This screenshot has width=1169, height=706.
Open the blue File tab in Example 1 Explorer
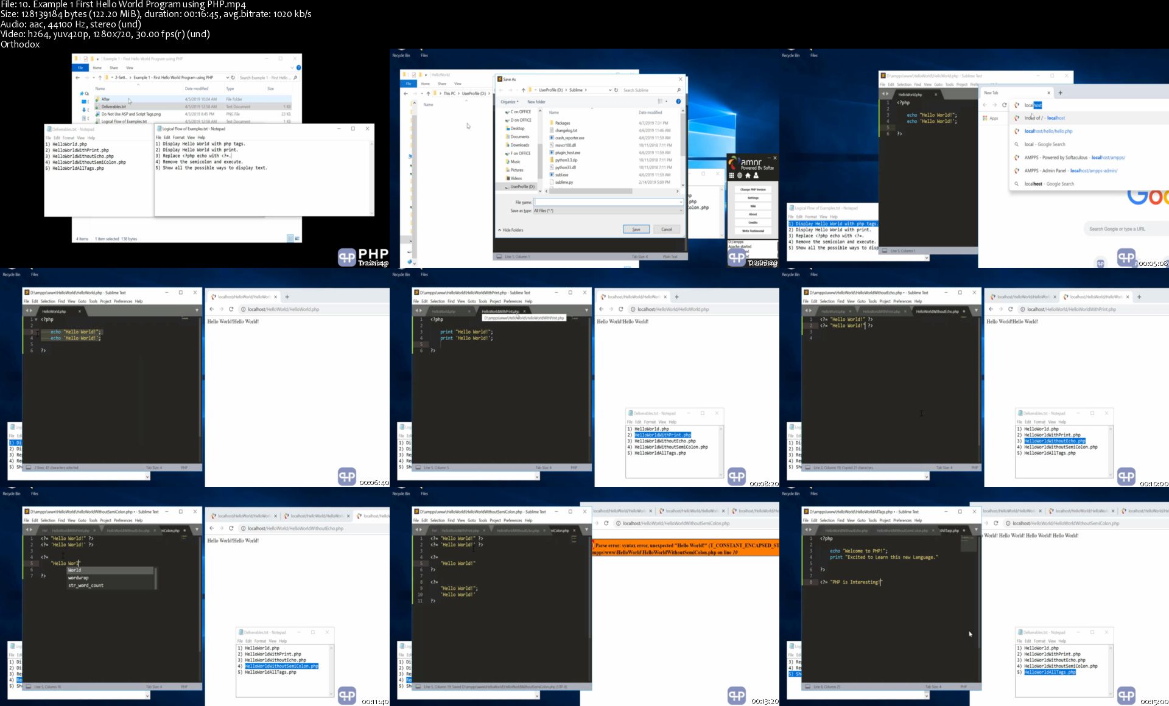pyautogui.click(x=80, y=68)
